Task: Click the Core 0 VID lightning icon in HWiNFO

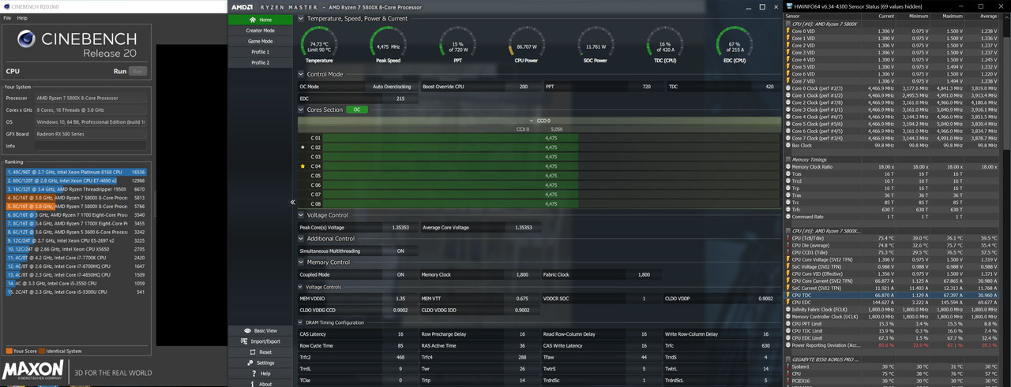Action: [x=788, y=32]
